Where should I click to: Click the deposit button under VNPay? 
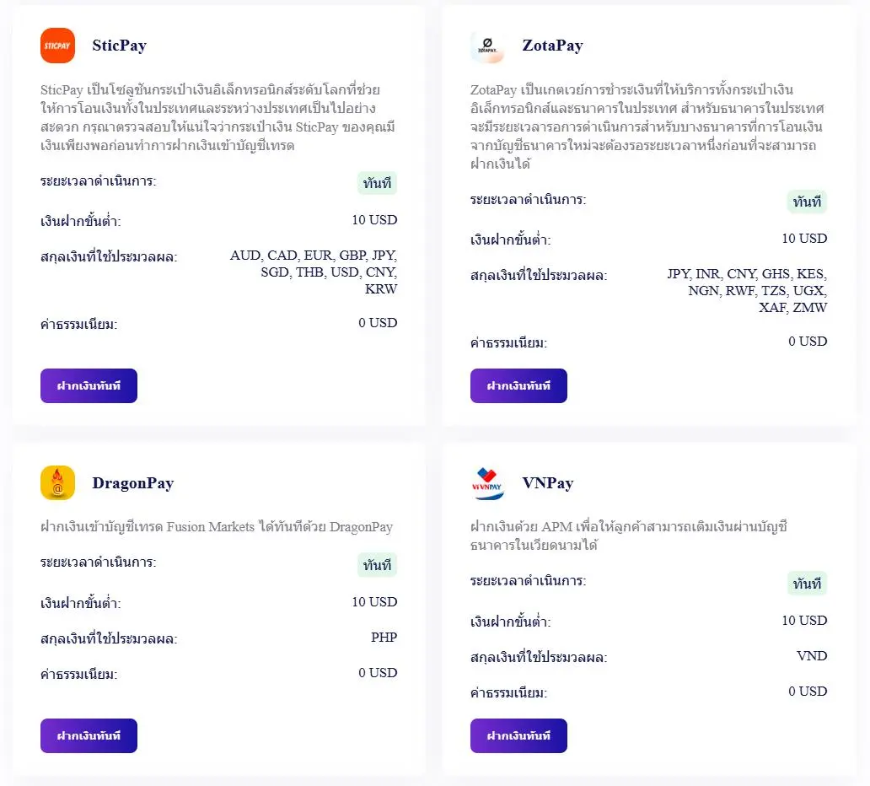pos(518,736)
